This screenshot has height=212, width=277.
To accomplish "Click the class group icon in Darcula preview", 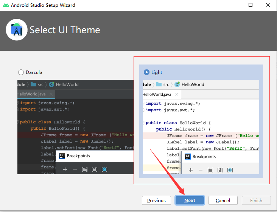I will pyautogui.click(x=104, y=169).
